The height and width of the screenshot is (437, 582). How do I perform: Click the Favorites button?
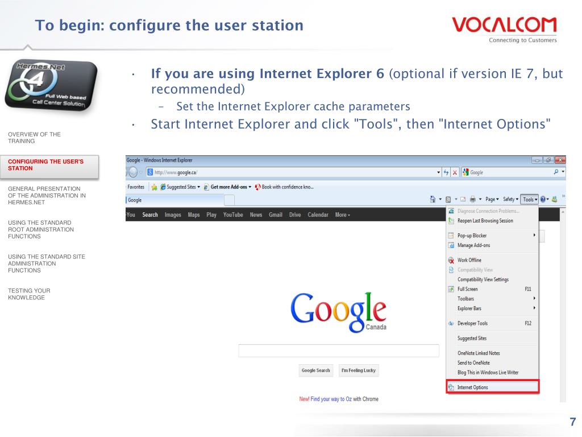click(136, 187)
